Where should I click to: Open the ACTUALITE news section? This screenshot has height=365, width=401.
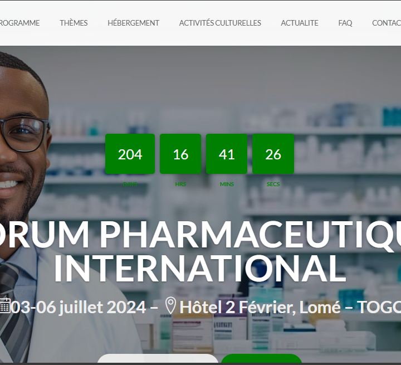(300, 23)
